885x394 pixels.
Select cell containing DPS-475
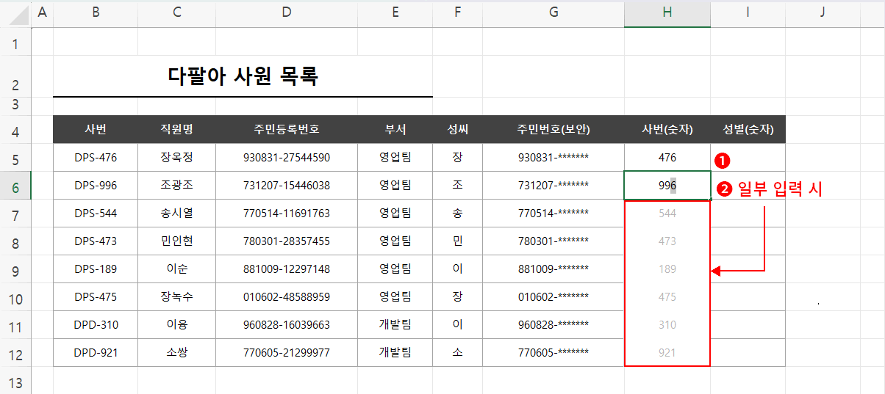point(96,297)
